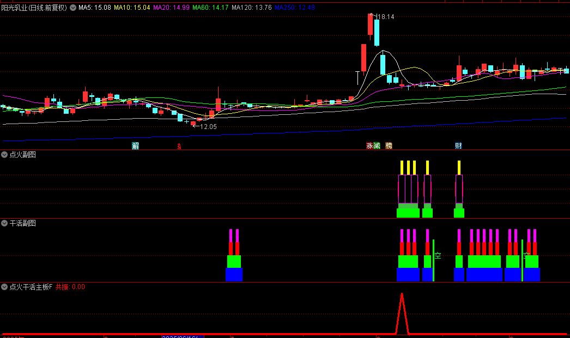Expand the 点火干活主板F indicator panel menu
Viewport: 570px width, 338px height.
(4, 287)
